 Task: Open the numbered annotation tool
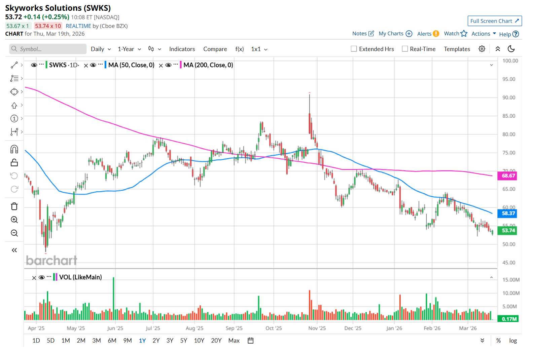pos(14,118)
